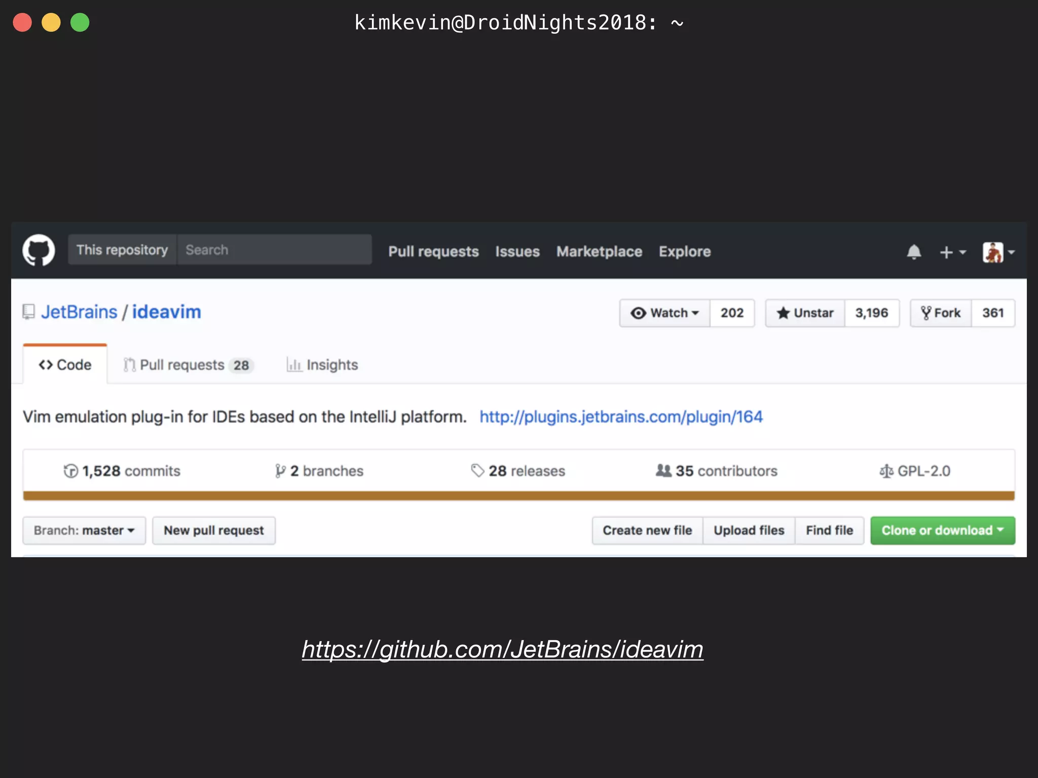
Task: Open the GitHub home Octocat logo
Action: (39, 250)
